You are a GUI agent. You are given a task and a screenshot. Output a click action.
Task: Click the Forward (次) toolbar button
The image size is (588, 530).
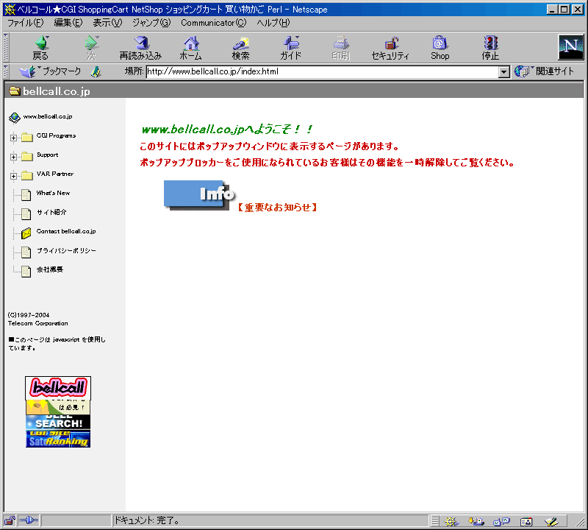click(x=91, y=48)
